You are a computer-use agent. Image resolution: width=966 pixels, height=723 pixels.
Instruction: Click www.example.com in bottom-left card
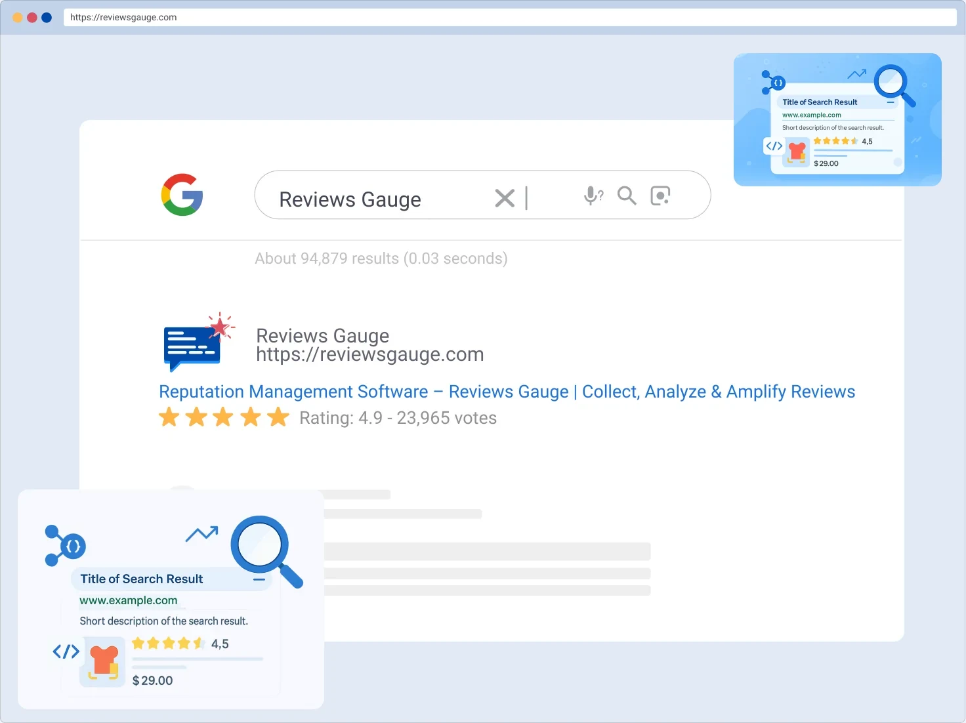(129, 600)
